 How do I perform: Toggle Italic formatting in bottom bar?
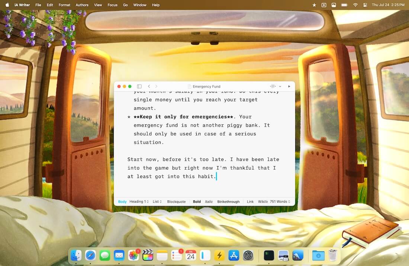[209, 202]
